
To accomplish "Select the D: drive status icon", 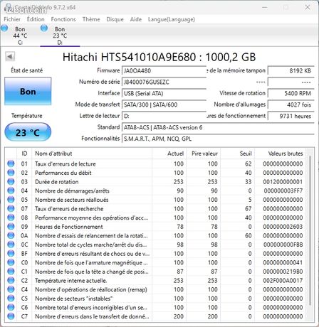I will [x=44, y=28].
